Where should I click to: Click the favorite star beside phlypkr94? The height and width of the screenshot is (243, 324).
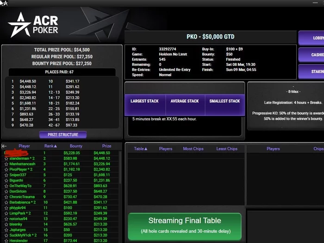pos(6,208)
